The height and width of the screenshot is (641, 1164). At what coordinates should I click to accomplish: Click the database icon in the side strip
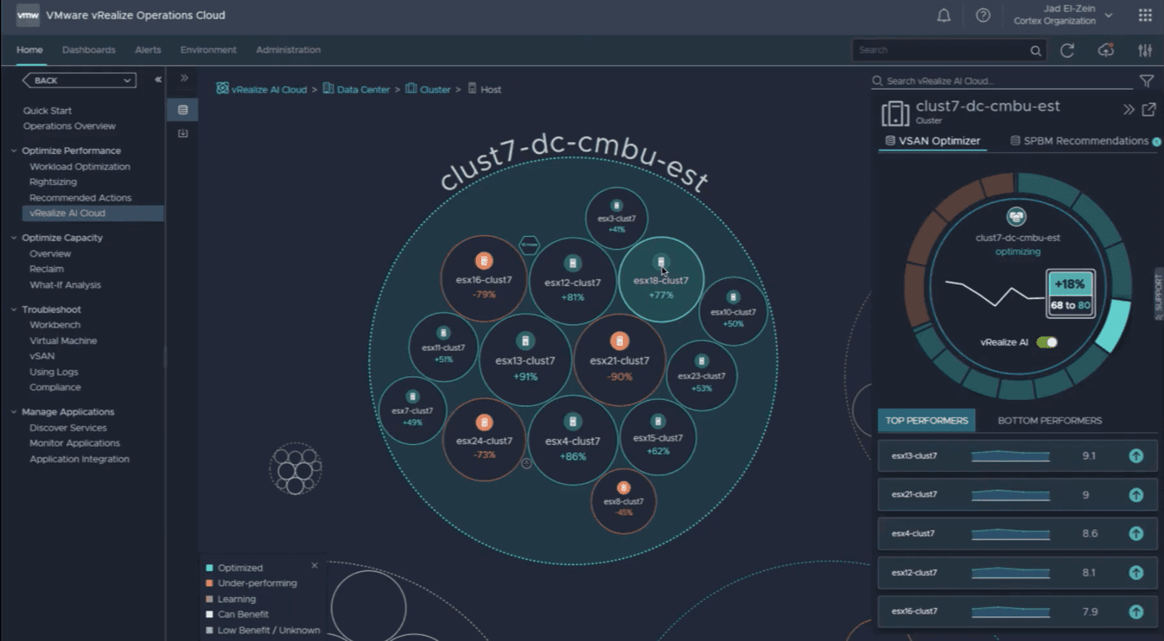click(x=183, y=110)
